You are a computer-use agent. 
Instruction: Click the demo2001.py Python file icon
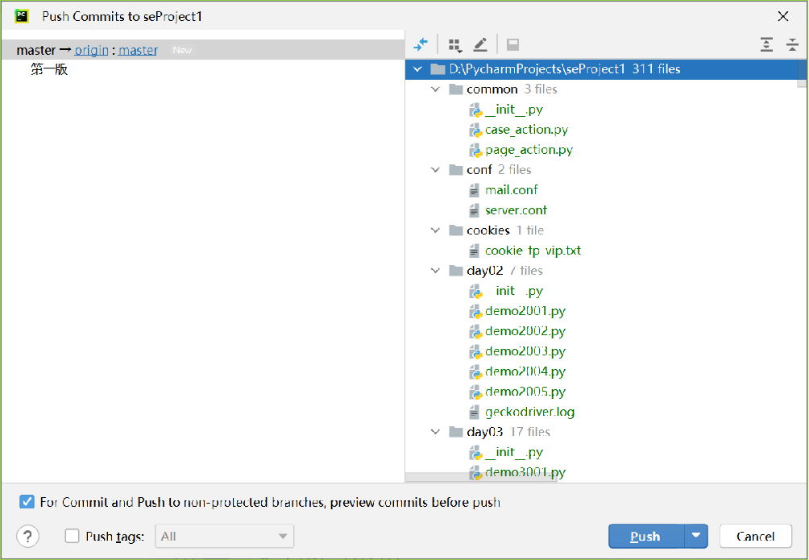475,311
